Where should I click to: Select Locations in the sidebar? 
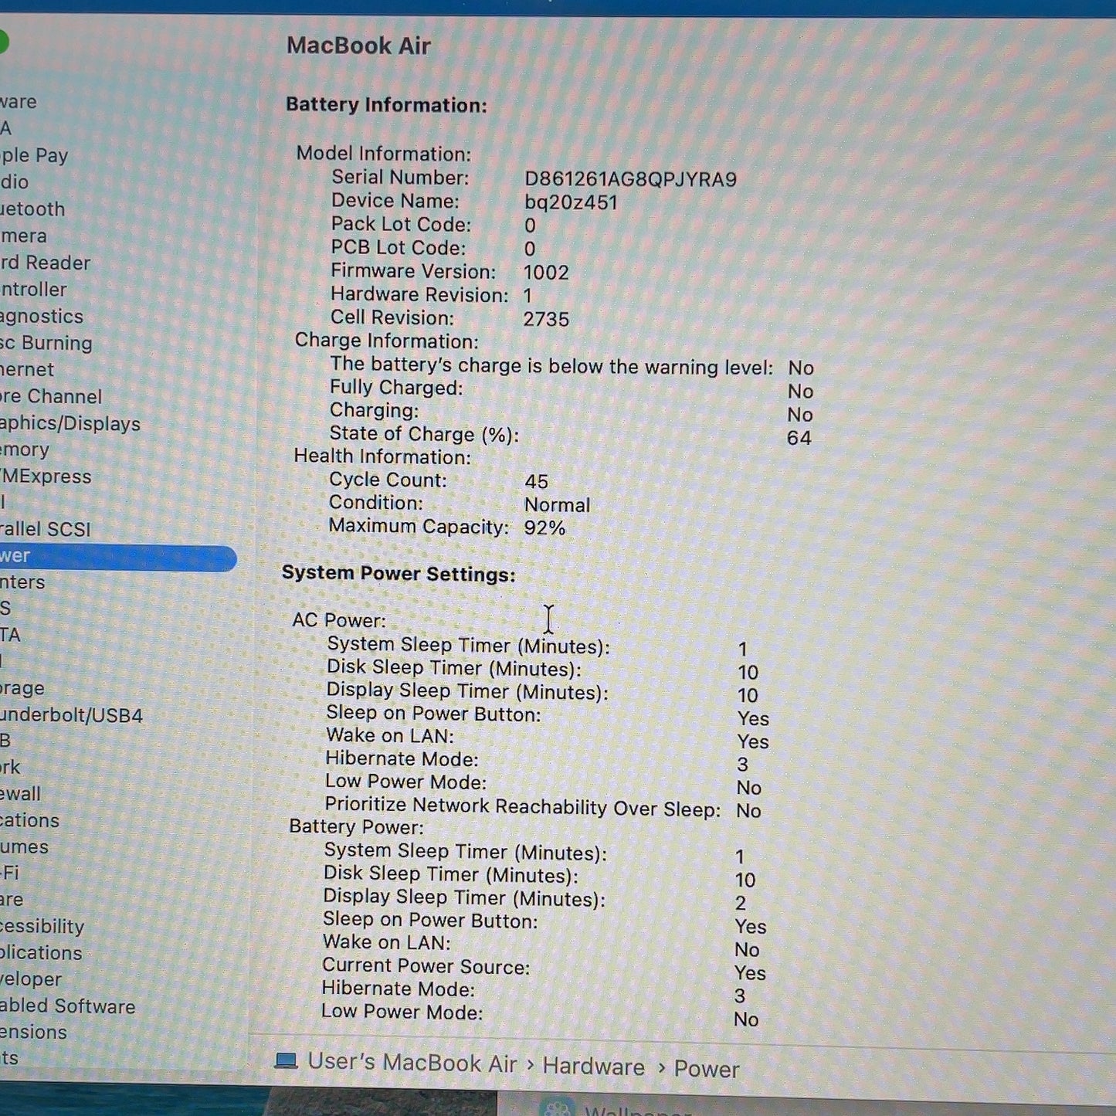pos(30,820)
